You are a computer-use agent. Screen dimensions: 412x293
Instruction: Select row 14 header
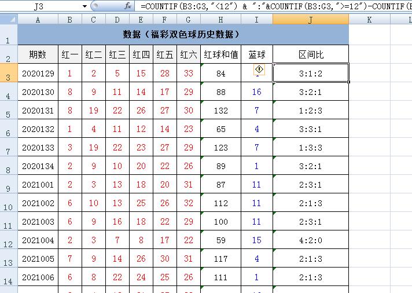(9, 277)
